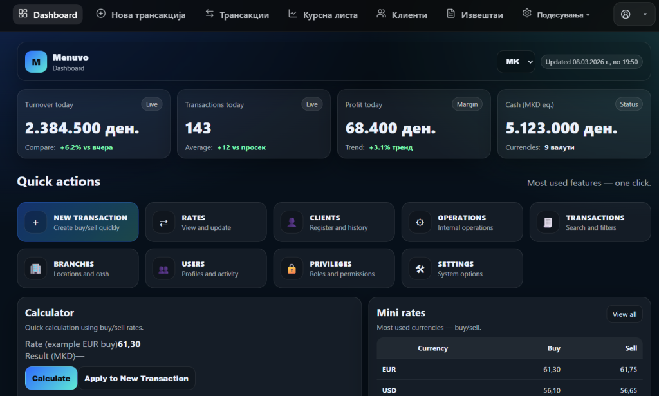The image size is (659, 396).
Task: Click the Rates swap-arrows icon
Action: point(163,223)
